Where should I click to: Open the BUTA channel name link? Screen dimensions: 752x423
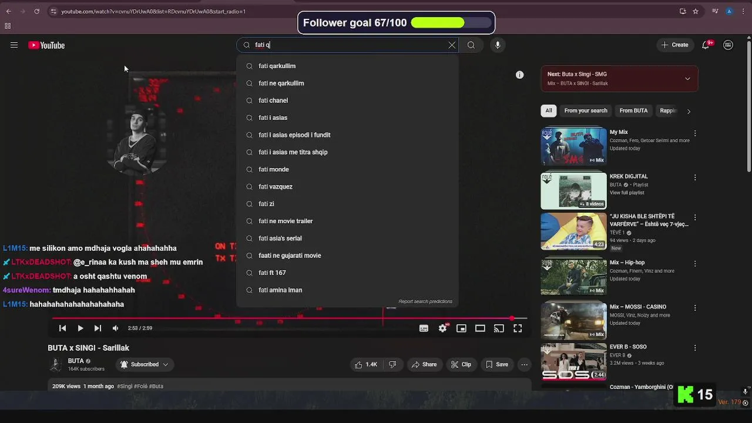[x=76, y=361]
